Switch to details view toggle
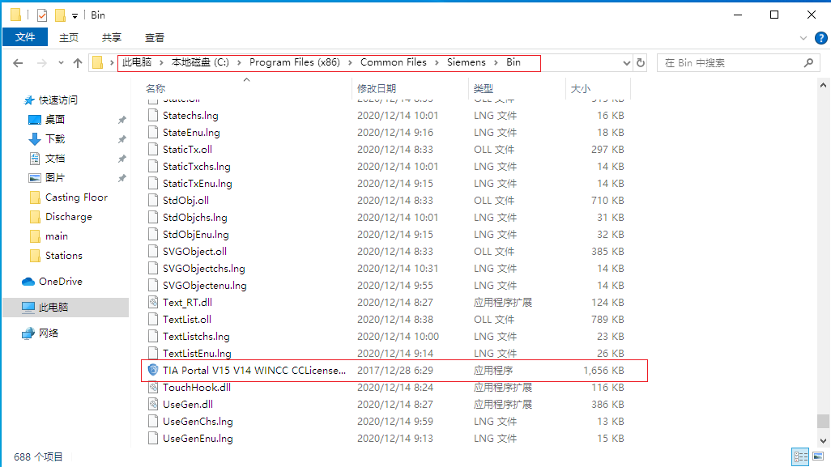 pyautogui.click(x=799, y=457)
